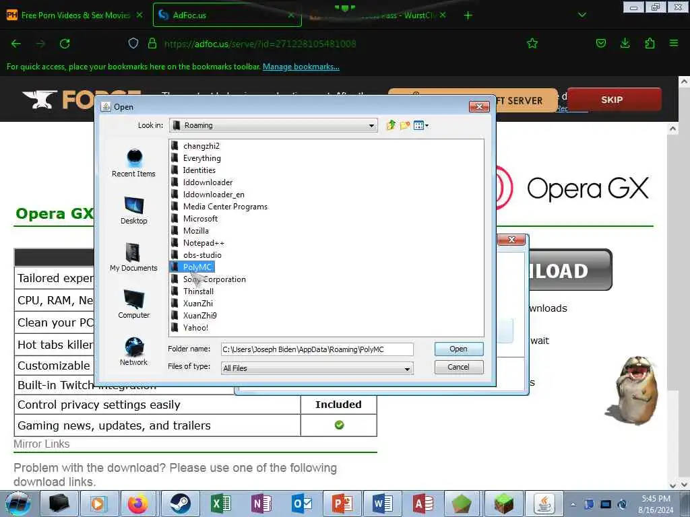
Task: Open the view menu icon in Open dialog
Action: pyautogui.click(x=421, y=125)
